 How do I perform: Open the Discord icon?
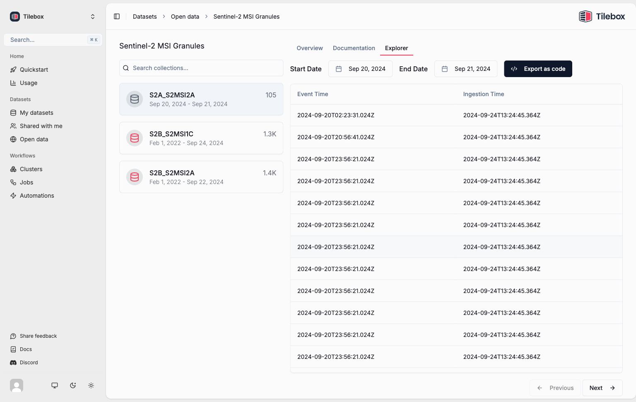point(13,363)
